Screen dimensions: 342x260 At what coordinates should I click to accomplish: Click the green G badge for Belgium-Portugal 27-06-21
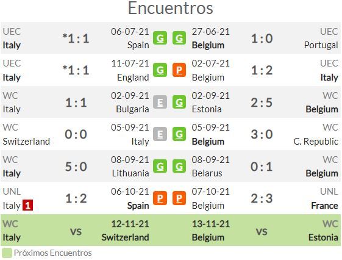(179, 38)
